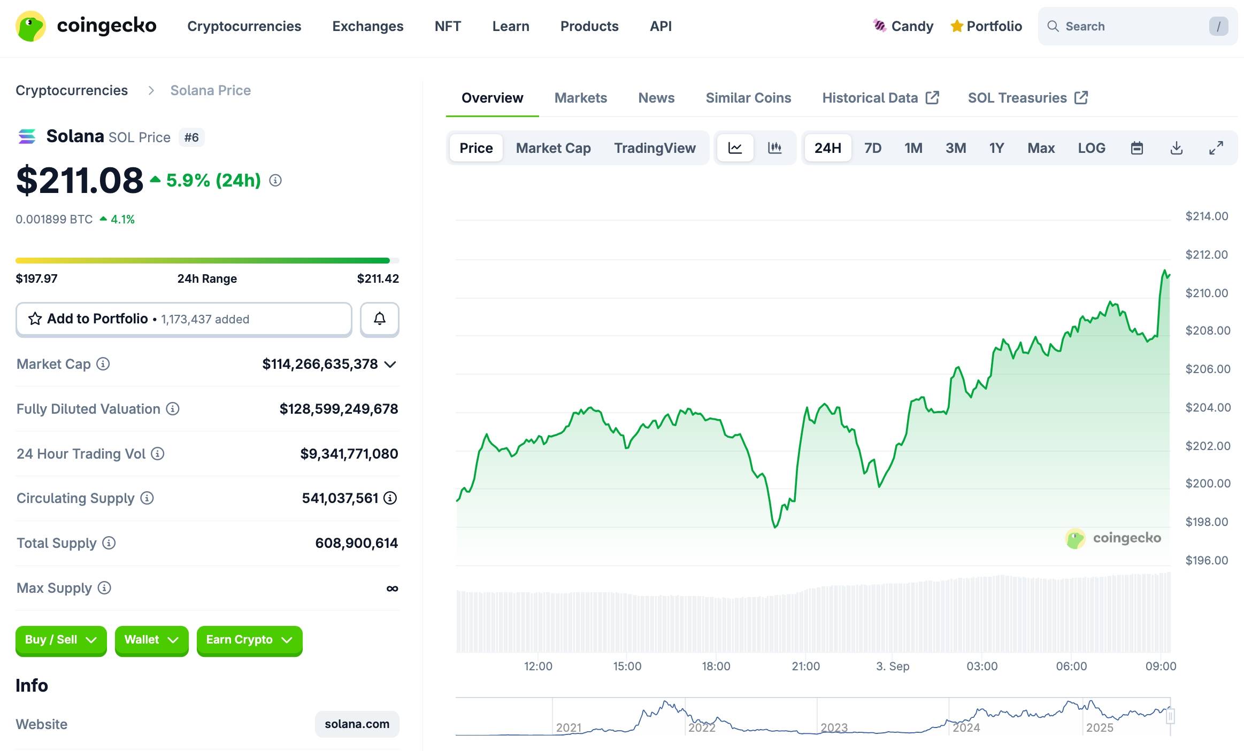Select the 1M time range

913,148
